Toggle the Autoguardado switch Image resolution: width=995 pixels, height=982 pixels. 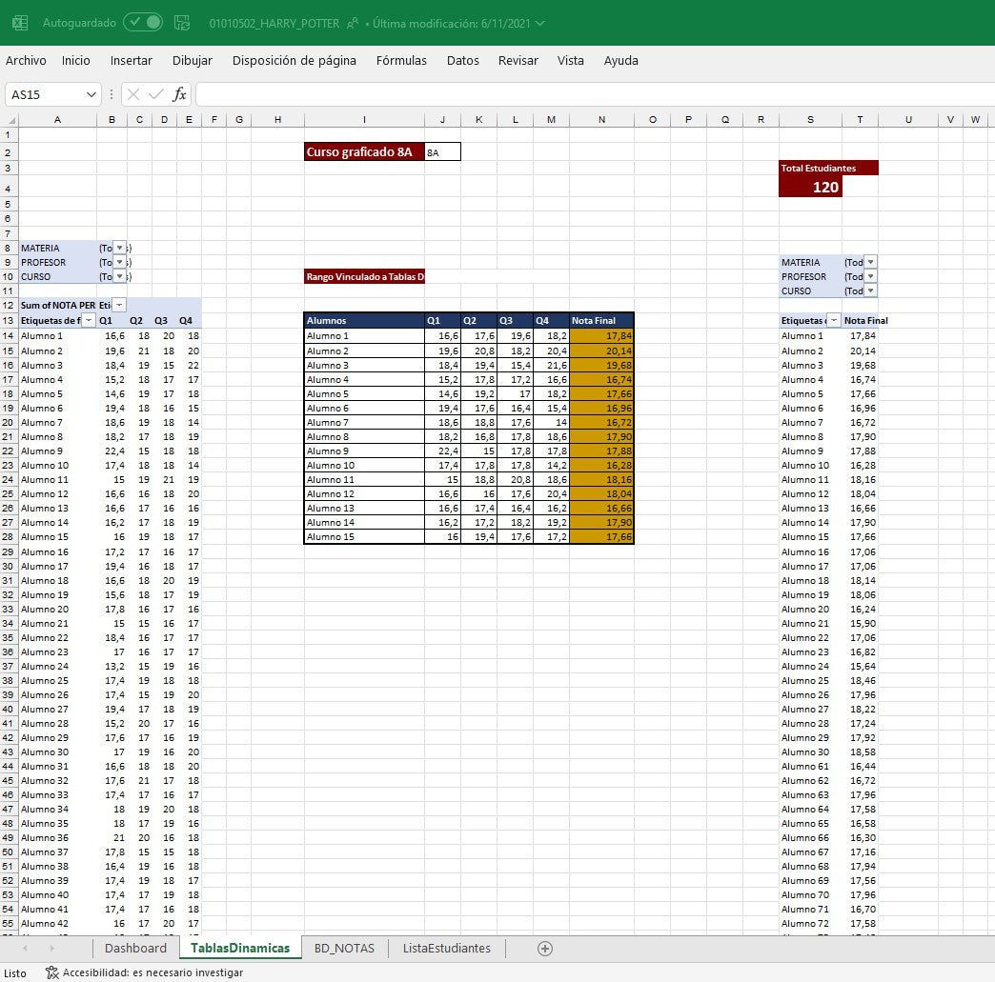(143, 22)
